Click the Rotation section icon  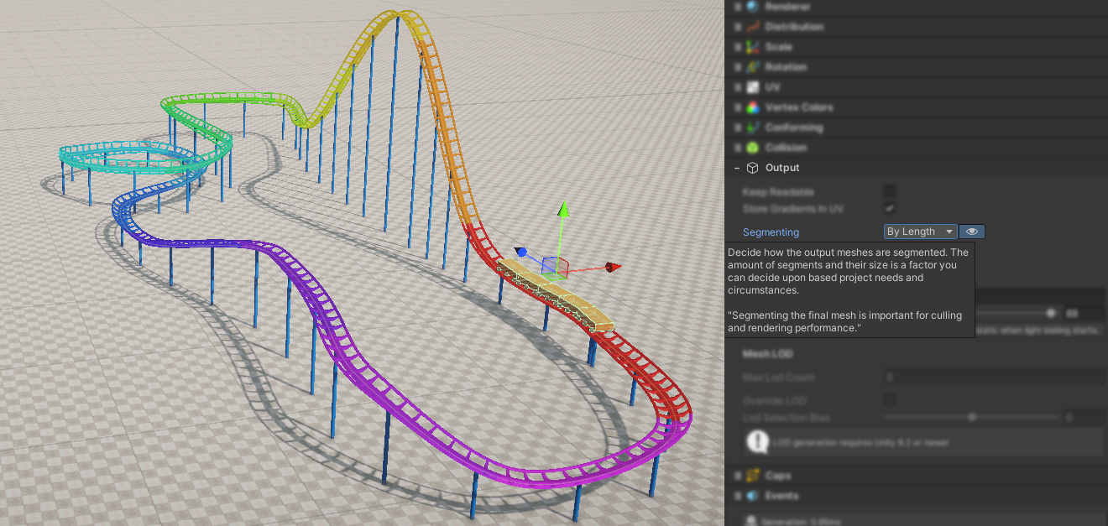tap(752, 67)
